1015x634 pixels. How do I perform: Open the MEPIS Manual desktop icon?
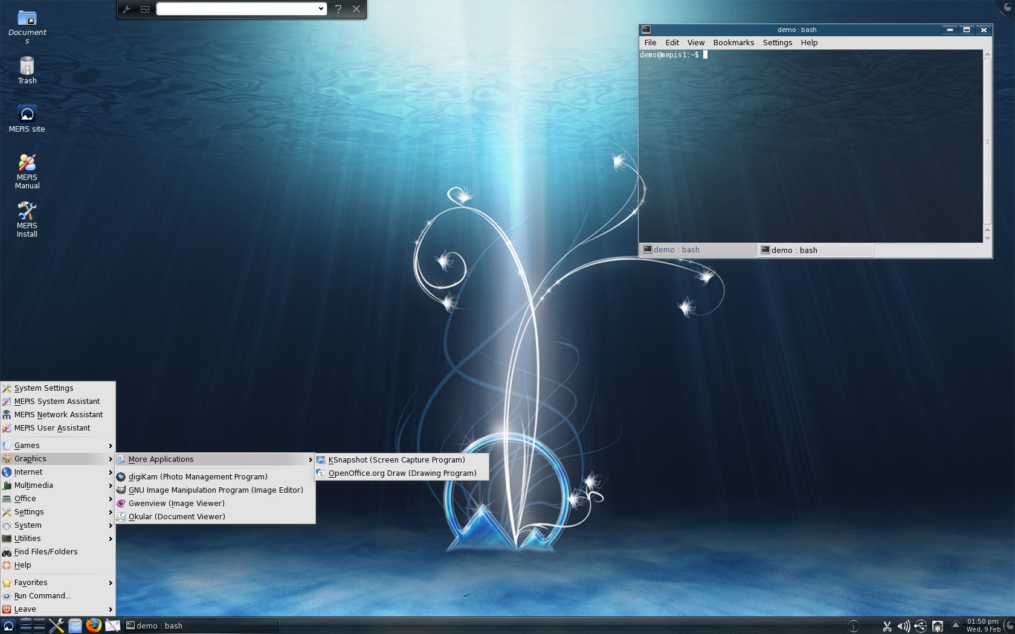pos(27,171)
